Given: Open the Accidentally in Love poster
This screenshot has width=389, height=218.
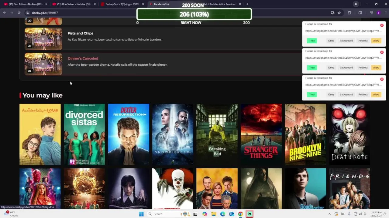Looking at the screenshot, I should point(40,134).
